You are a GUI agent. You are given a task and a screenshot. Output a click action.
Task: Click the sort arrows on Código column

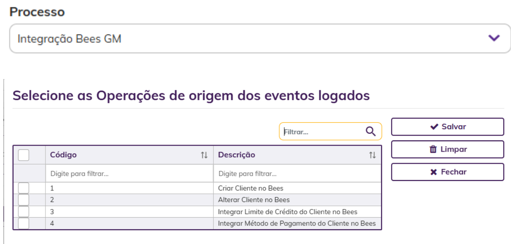pos(204,155)
